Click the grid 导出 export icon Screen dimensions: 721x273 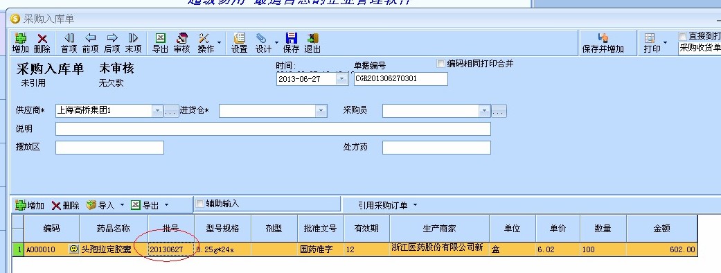click(136, 205)
